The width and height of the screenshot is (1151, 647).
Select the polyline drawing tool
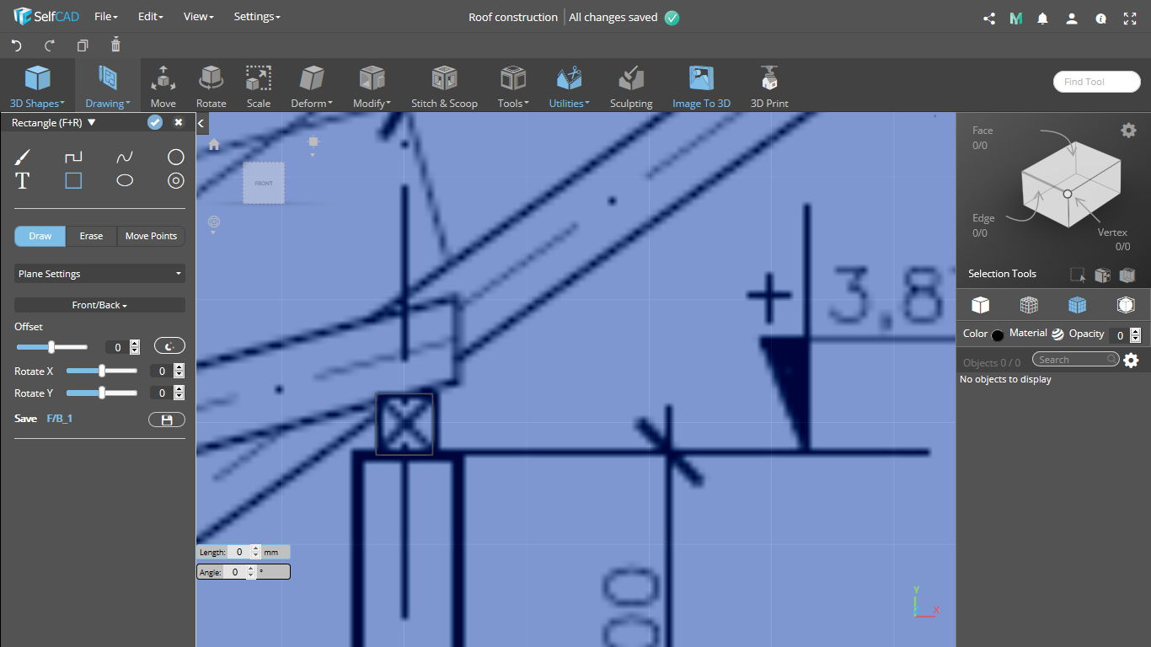pos(73,158)
